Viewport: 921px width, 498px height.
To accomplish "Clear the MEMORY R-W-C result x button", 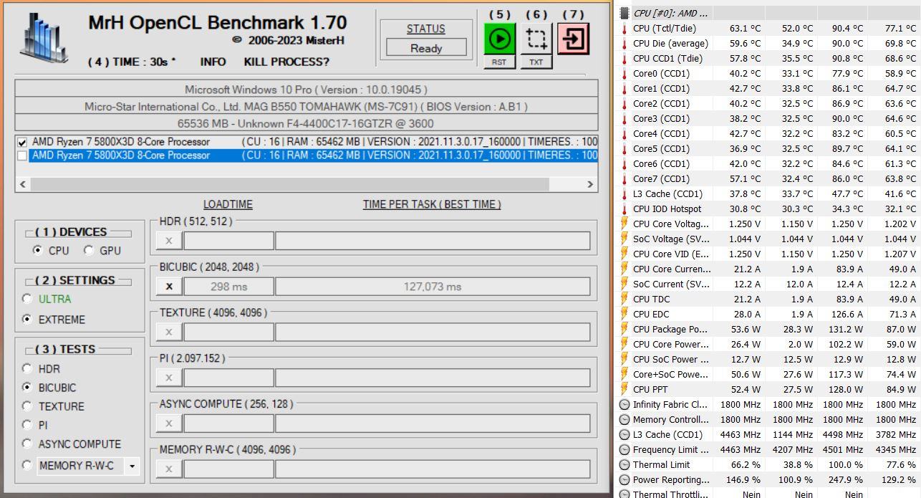I will [x=168, y=469].
